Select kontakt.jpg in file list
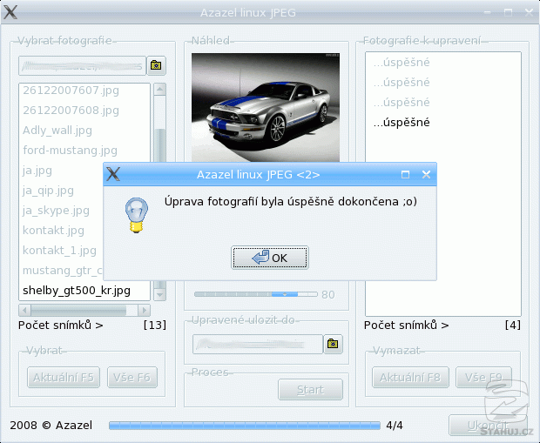 point(53,231)
